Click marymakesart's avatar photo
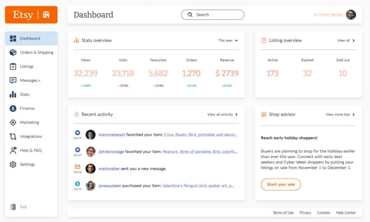370x222 pixels. coord(90,135)
